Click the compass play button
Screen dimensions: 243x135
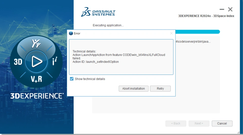pyautogui.click(x=36, y=61)
